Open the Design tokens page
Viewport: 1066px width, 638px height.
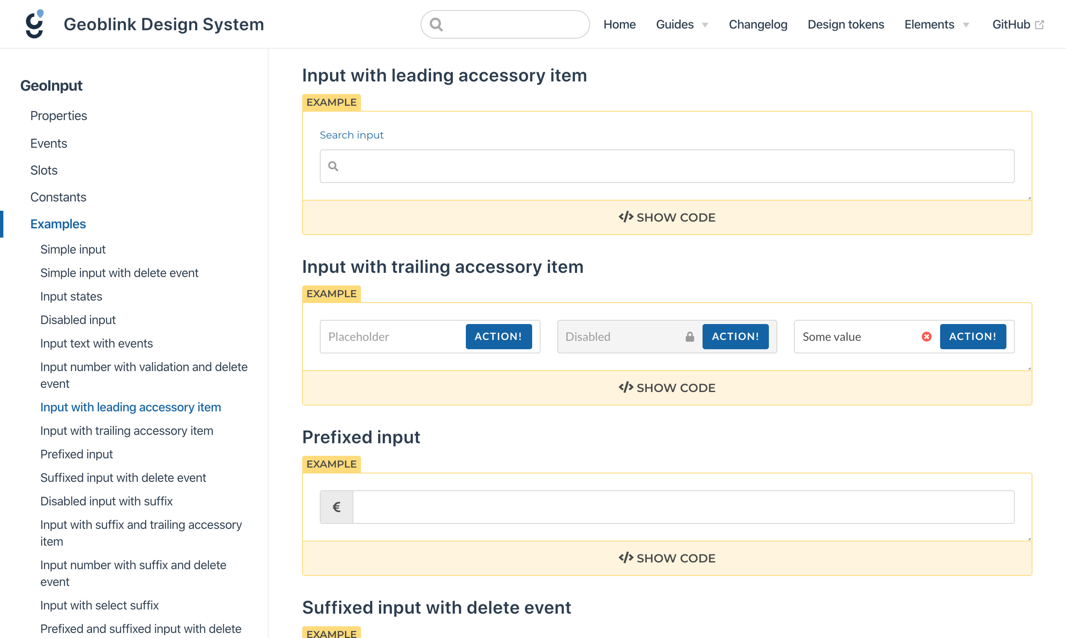(x=846, y=24)
